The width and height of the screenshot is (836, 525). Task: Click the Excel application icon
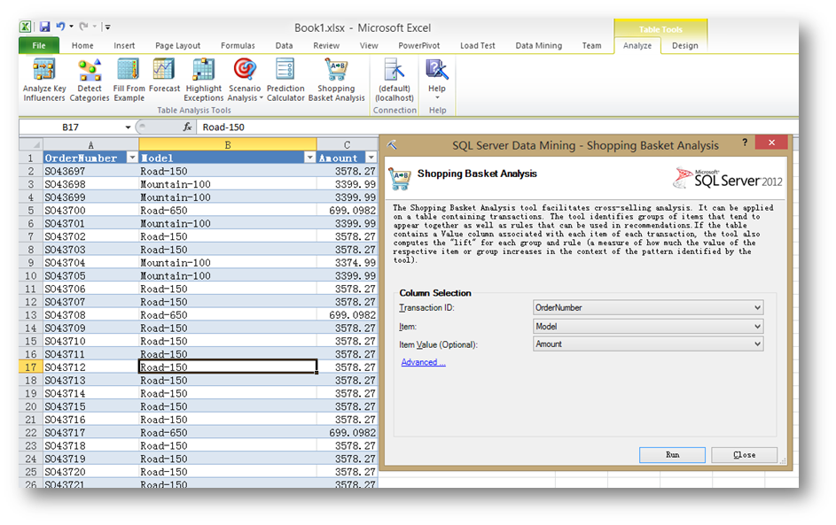[26, 27]
